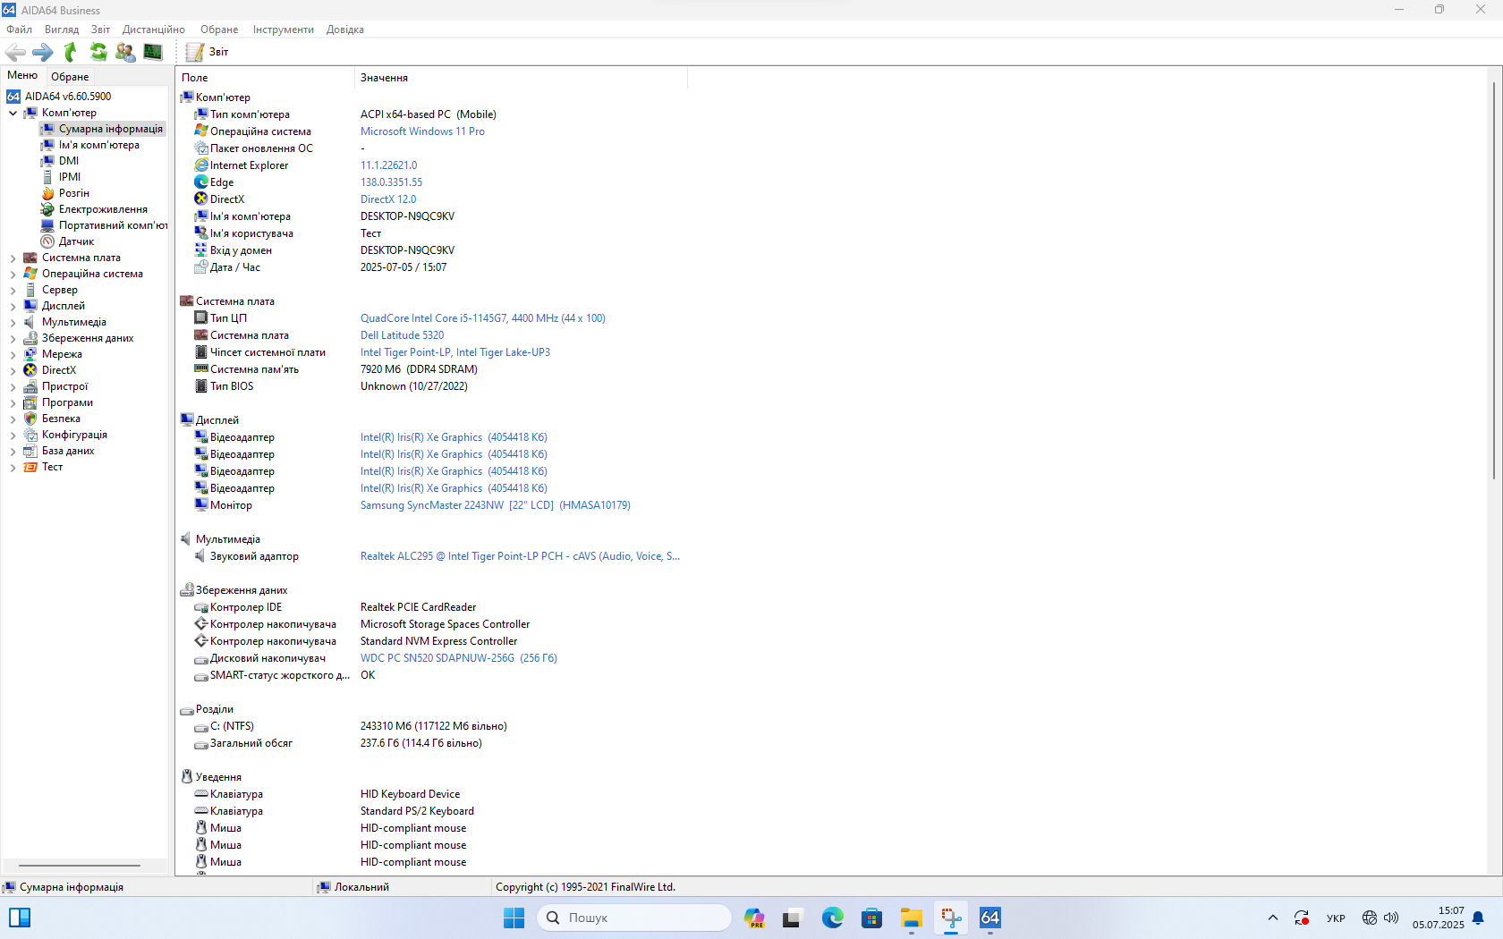Collapse the Комп'ютер tree node
Screen dimensions: 1503x939
point(13,114)
